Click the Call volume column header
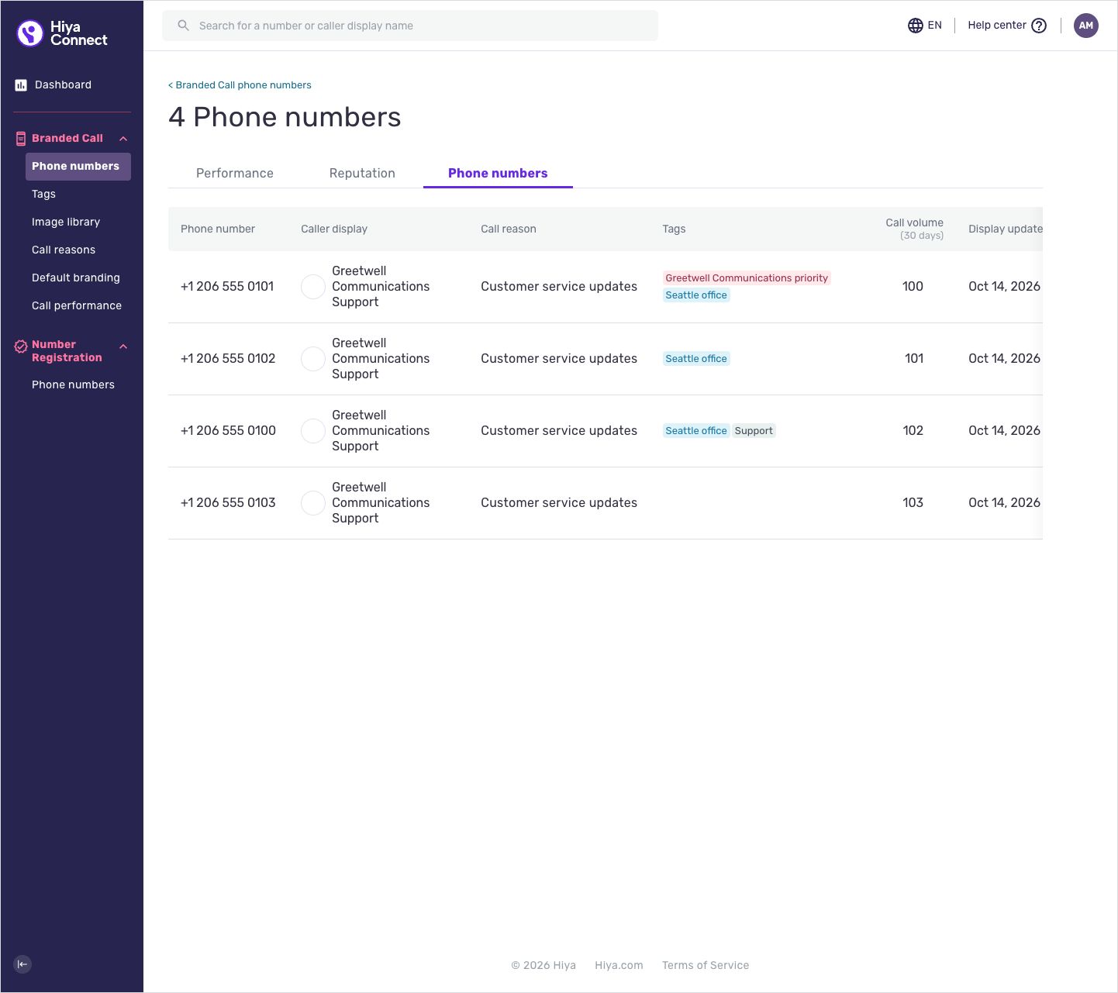 [x=914, y=229]
